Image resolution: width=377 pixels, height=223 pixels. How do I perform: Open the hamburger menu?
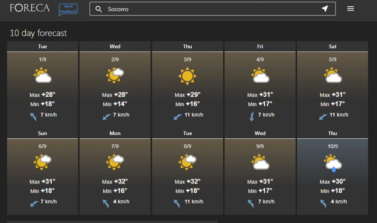(x=351, y=9)
